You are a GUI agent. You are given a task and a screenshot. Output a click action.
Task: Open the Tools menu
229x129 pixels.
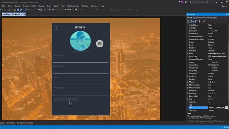(x=56, y=6)
